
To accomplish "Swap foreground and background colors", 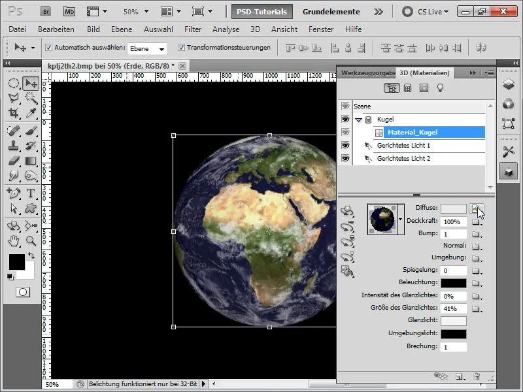I will 31,256.
